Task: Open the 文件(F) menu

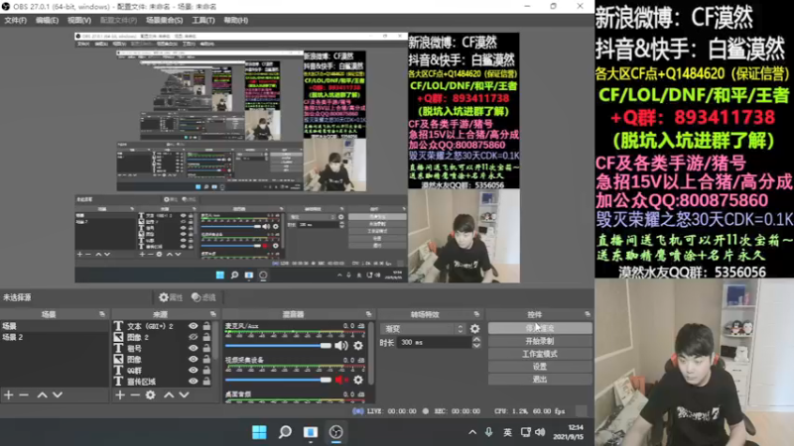Action: (15, 20)
